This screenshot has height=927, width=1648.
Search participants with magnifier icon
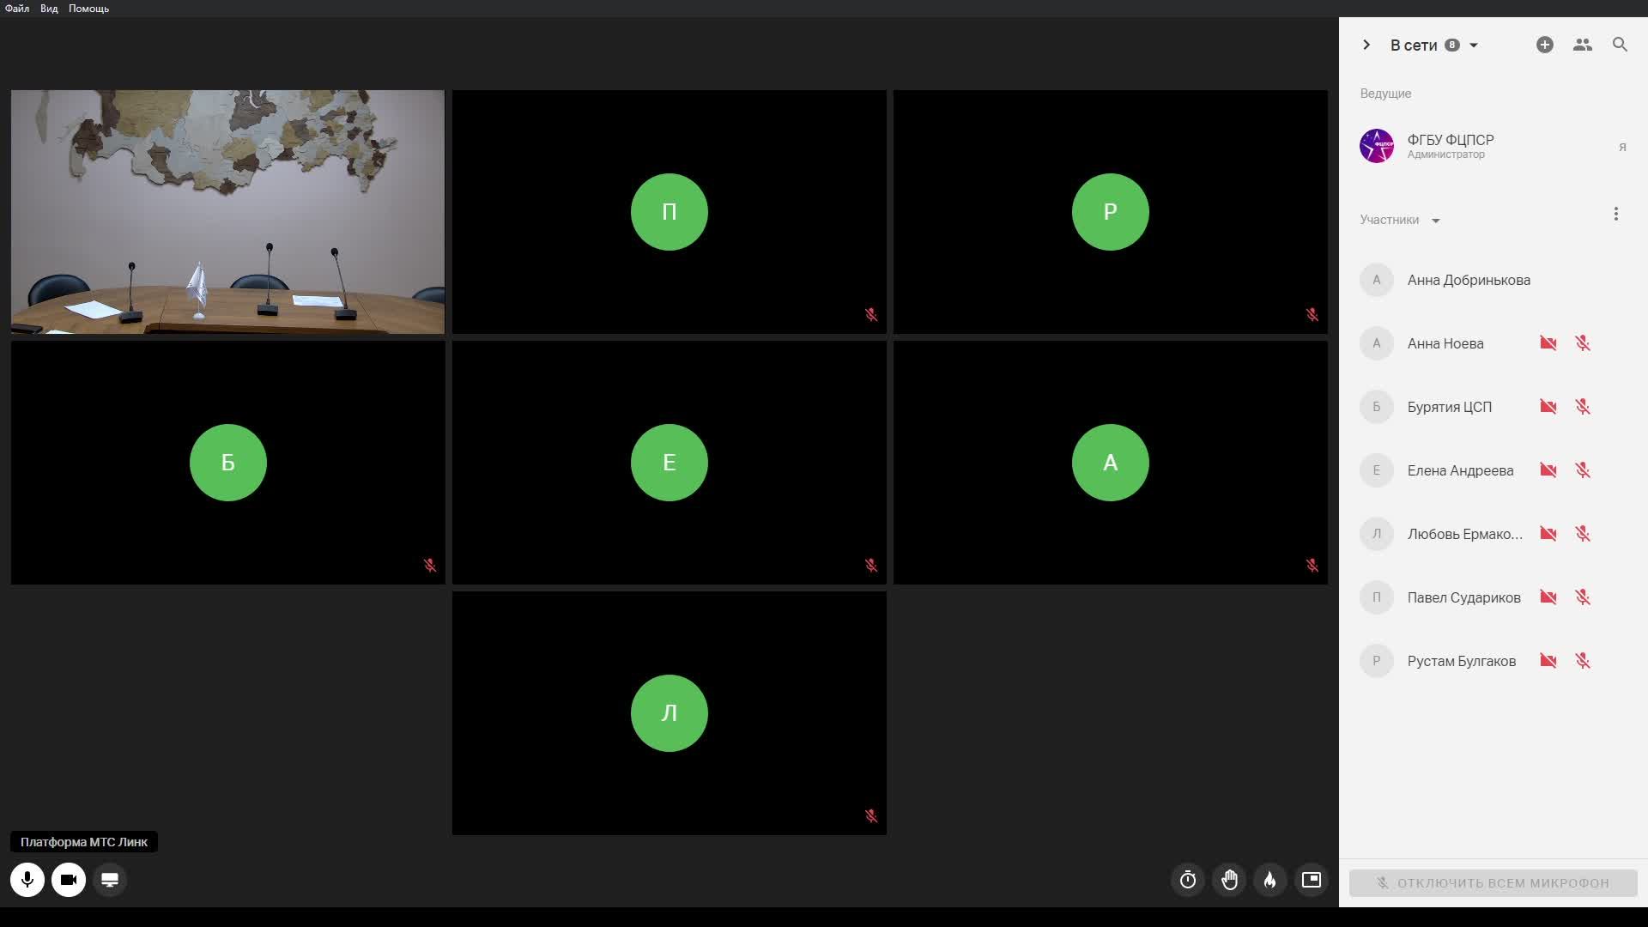tap(1620, 45)
